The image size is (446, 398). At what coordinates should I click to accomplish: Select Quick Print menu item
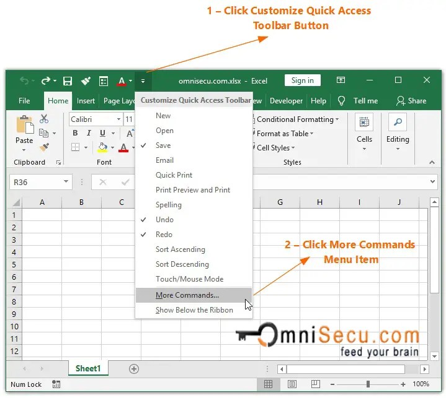point(194,175)
